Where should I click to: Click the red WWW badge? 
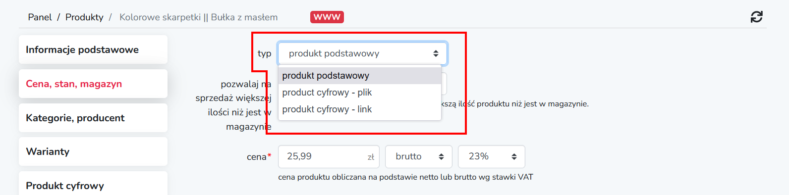[327, 17]
